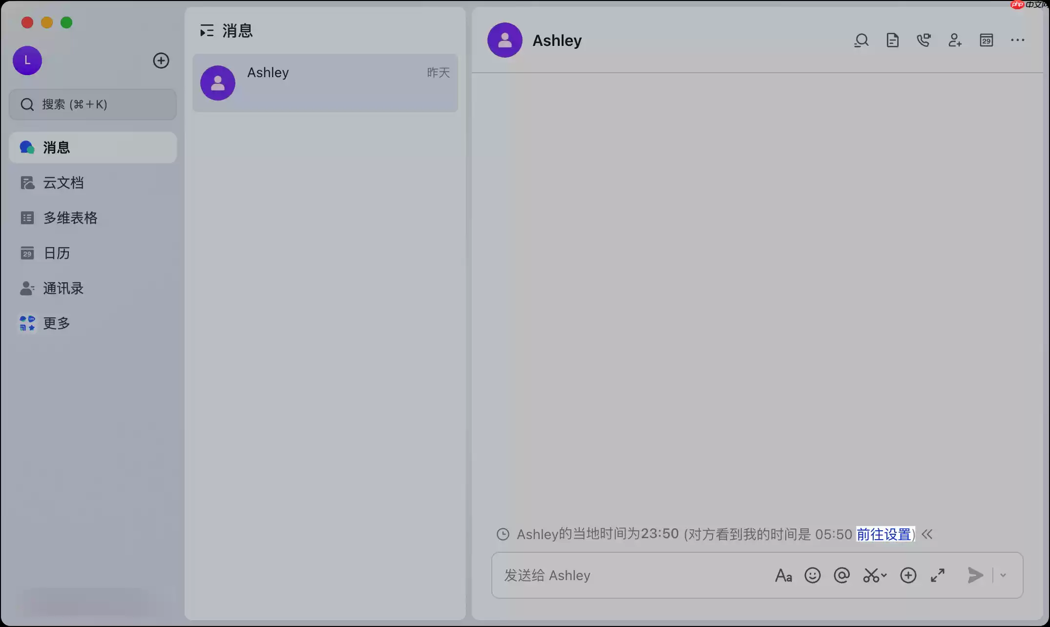Create a calendar event from the chat header
The height and width of the screenshot is (627, 1050).
click(x=987, y=40)
